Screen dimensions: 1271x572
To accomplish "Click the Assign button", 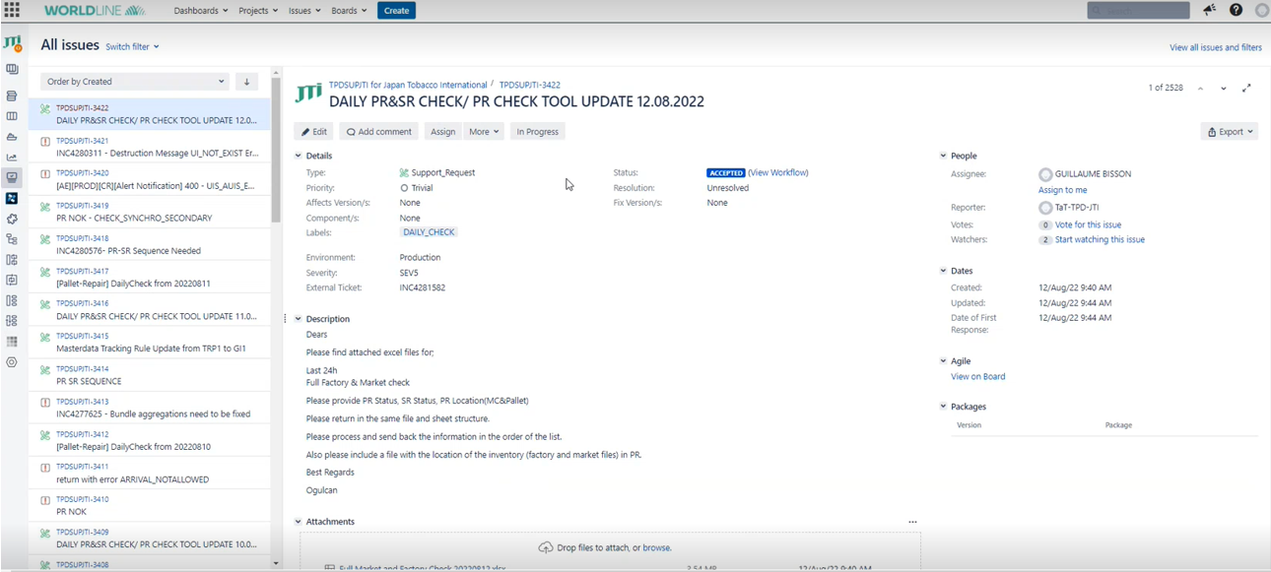I will 443,132.
